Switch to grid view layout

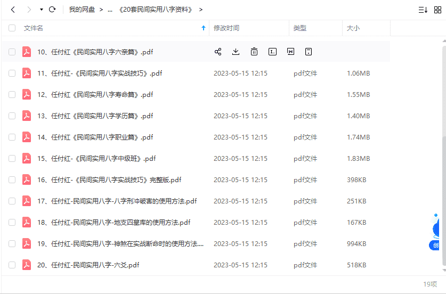[437, 10]
